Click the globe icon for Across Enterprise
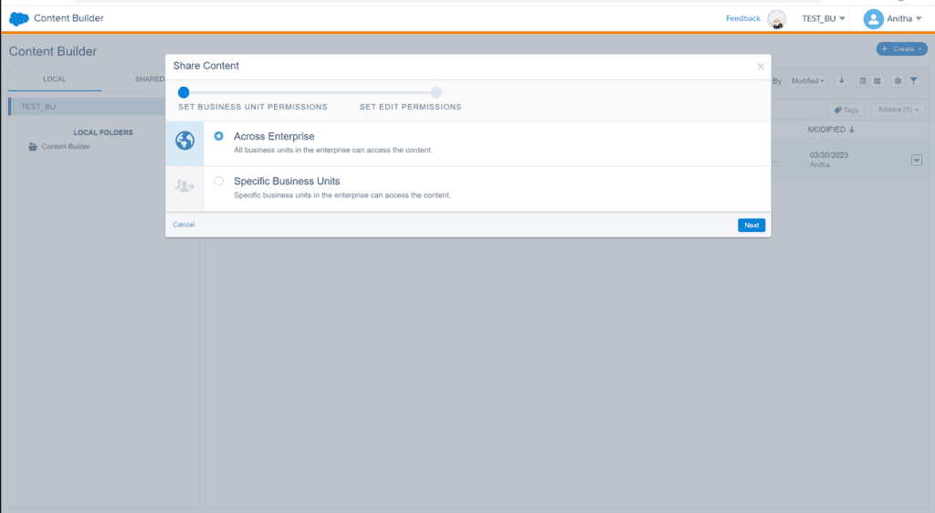This screenshot has height=513, width=935. (184, 141)
